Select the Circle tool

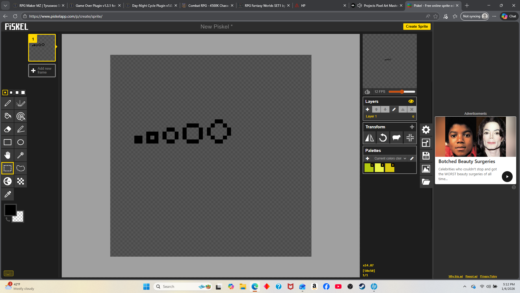coord(21,142)
